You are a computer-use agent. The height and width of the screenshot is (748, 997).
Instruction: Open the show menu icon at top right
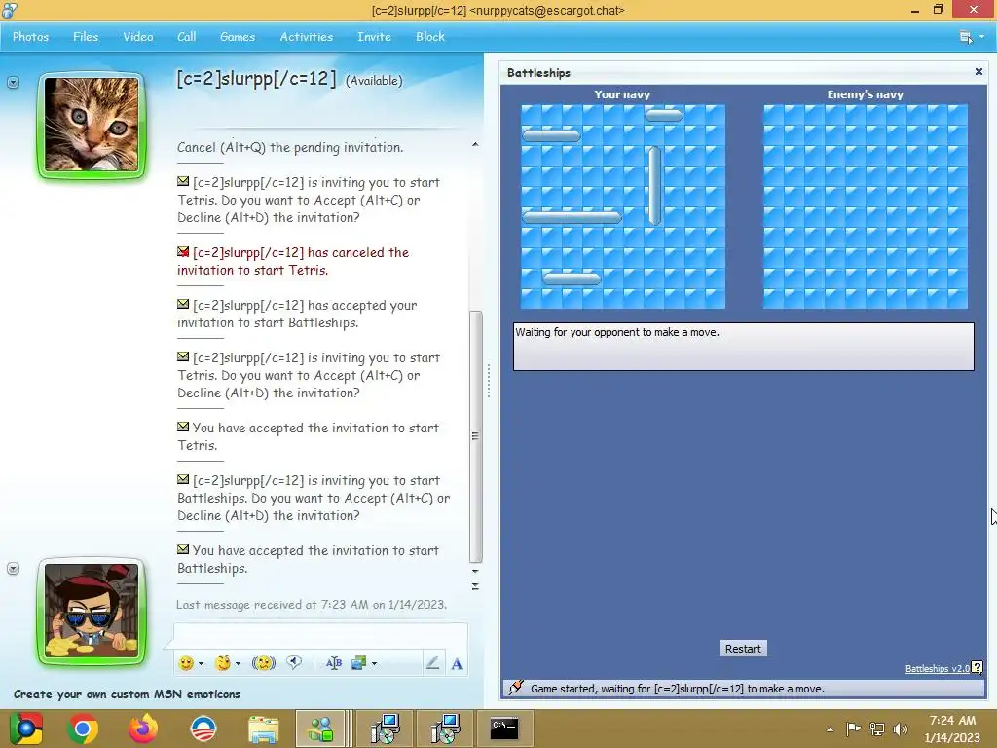point(966,37)
